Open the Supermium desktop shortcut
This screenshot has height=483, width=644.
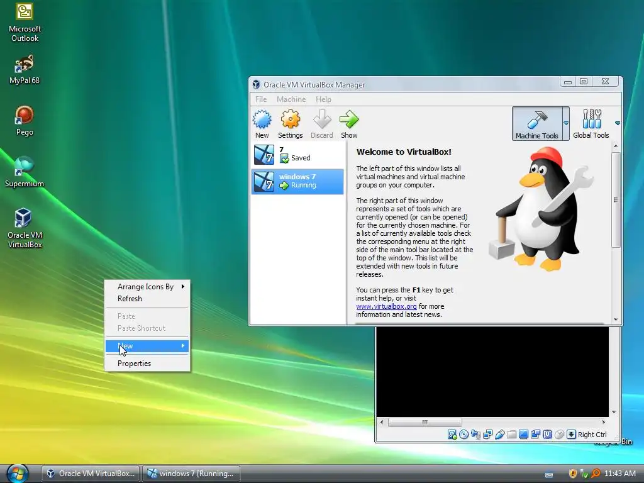[x=25, y=172]
